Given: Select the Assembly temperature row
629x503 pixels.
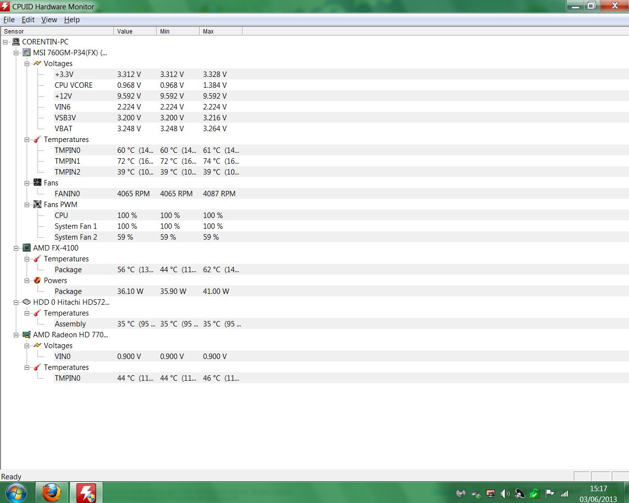Looking at the screenshot, I should pyautogui.click(x=341, y=324).
